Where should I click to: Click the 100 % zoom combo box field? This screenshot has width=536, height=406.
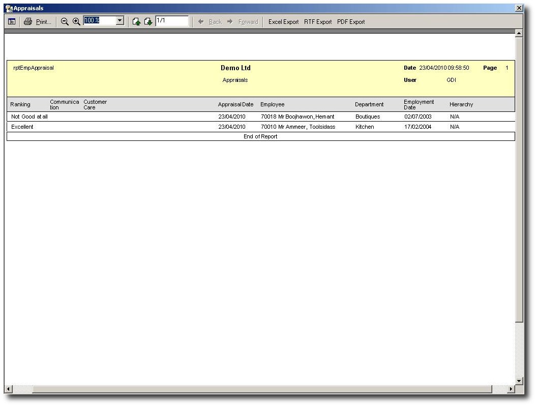pyautogui.click(x=100, y=21)
